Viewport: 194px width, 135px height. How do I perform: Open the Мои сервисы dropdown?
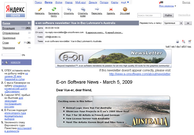pyautogui.click(x=168, y=6)
